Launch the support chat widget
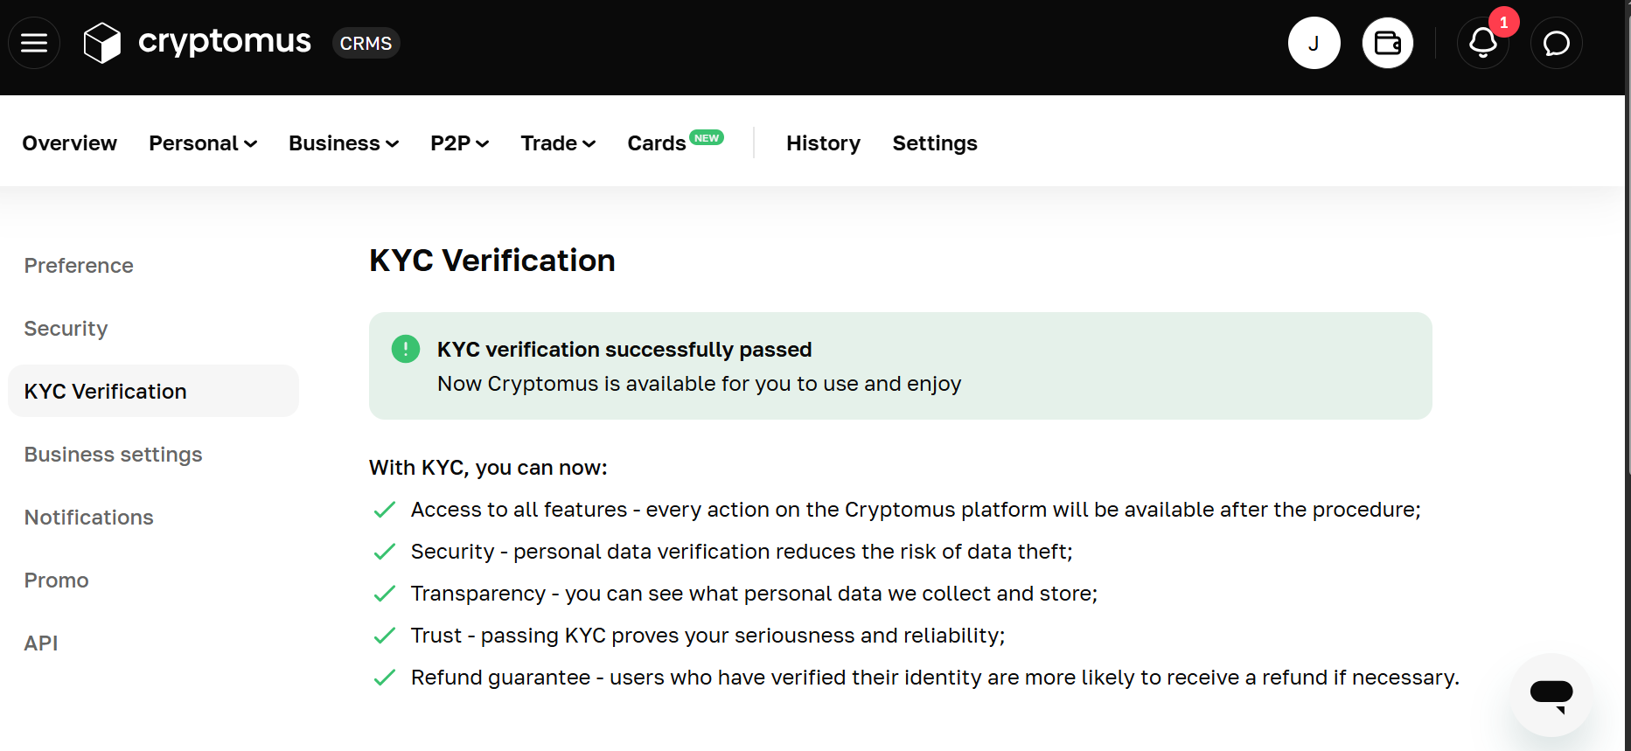This screenshot has width=1631, height=751. 1551,695
